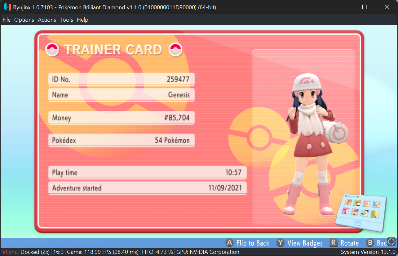Click the B button Back icon
Viewport: 398px width, 256px height.
click(370, 243)
